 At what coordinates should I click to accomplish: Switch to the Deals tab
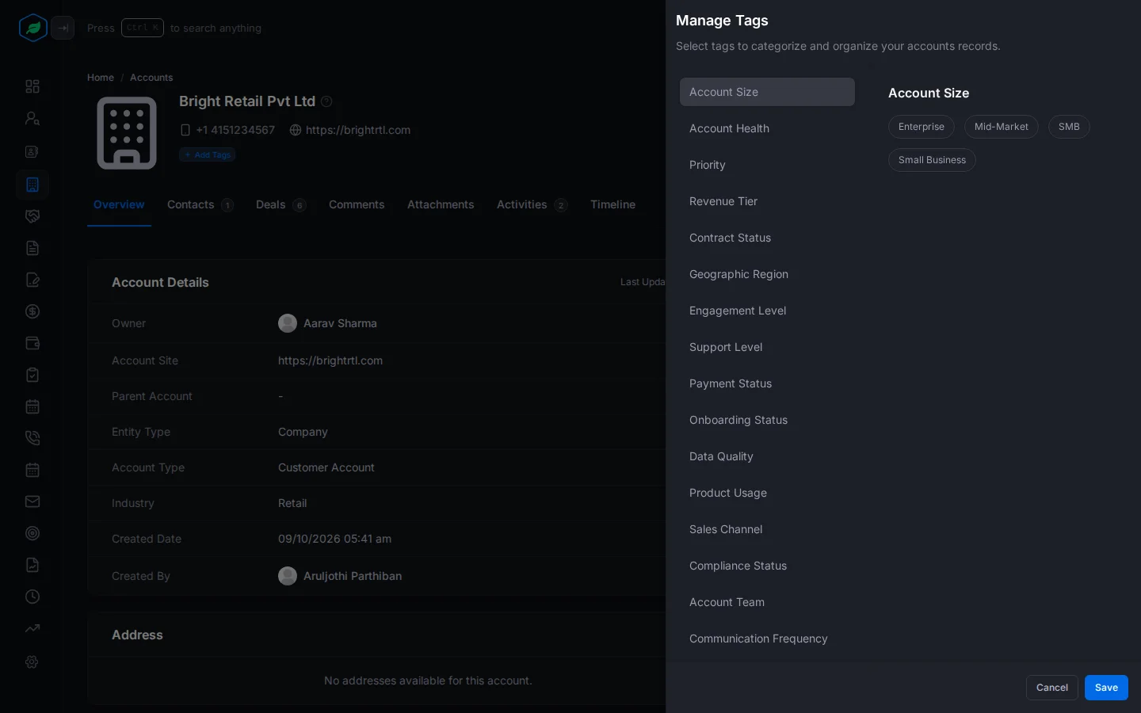pyautogui.click(x=281, y=204)
